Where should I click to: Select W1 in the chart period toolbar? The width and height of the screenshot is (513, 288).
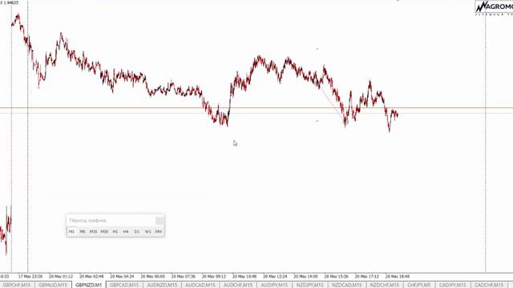(x=147, y=231)
